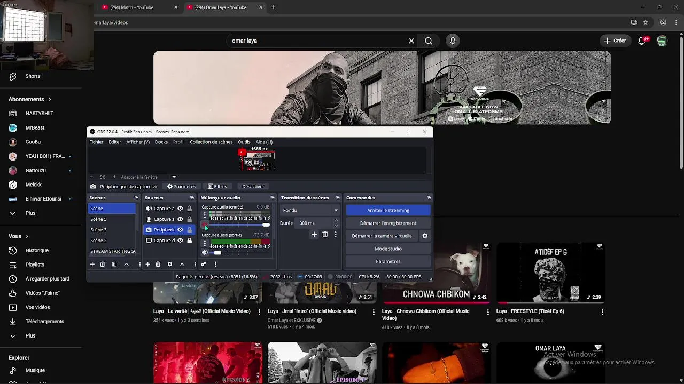Open the Editer menu in OBS
Screen dimensions: 684x384
pos(115,142)
